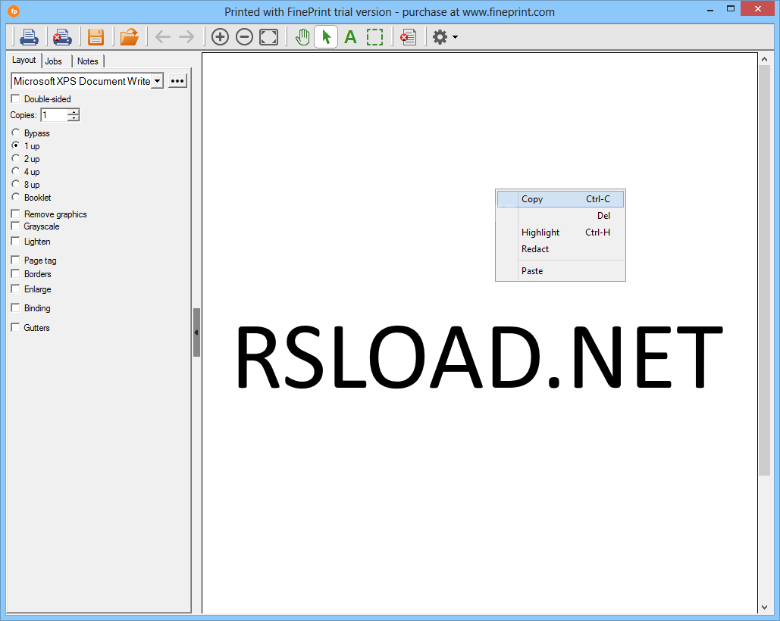Screen dimensions: 780x621
Task: Switch to the Notes tab
Action: pos(88,61)
